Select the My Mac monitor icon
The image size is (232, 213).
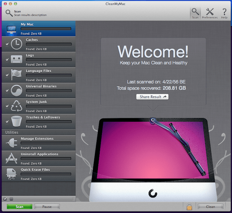11,30
